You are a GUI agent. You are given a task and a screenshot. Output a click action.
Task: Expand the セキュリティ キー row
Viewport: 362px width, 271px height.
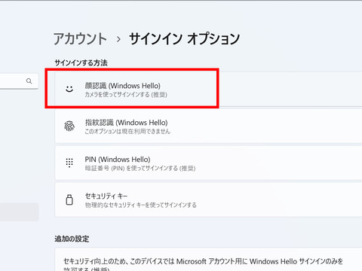[208, 199]
